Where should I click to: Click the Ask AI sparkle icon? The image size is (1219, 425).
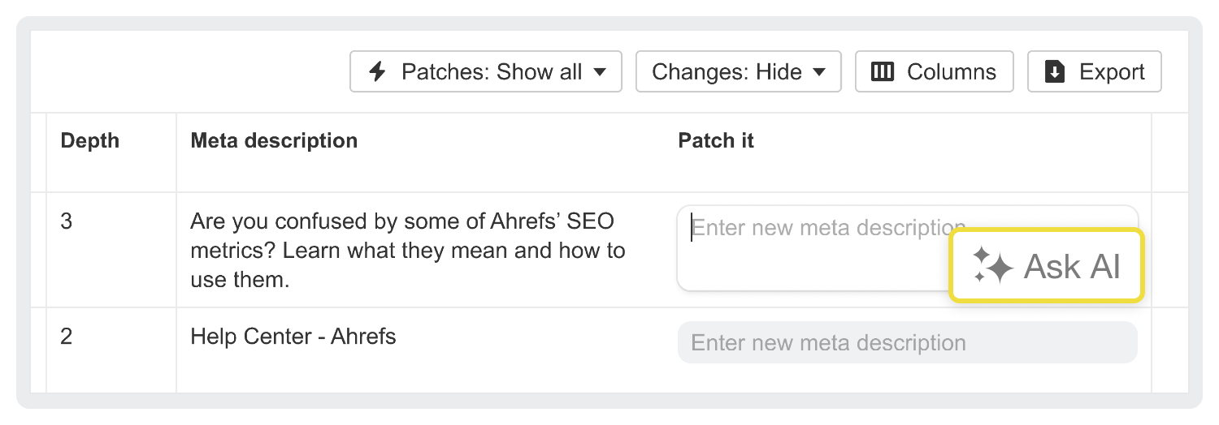click(x=992, y=266)
